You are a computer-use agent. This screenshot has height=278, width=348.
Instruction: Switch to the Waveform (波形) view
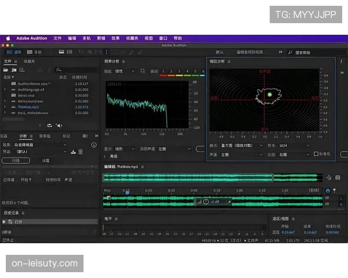click(x=14, y=52)
